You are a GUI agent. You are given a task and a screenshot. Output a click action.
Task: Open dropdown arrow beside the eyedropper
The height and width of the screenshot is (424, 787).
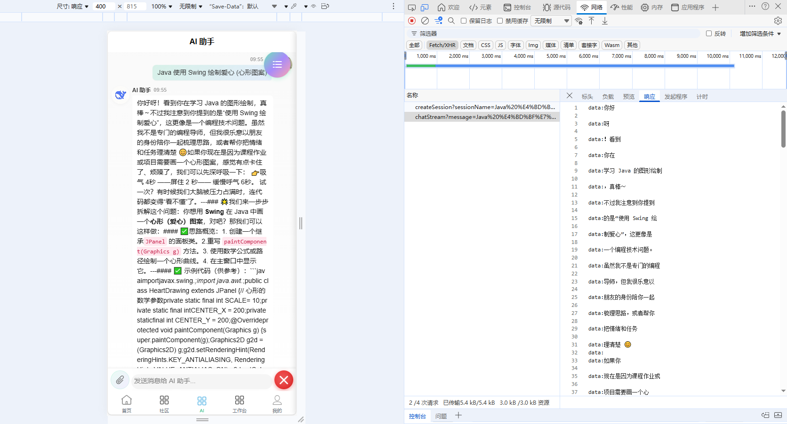286,7
